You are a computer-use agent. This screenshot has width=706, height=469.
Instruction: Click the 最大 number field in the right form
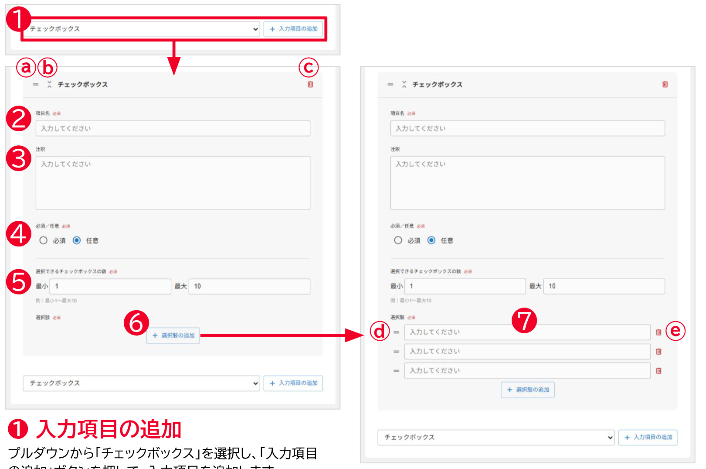(604, 287)
